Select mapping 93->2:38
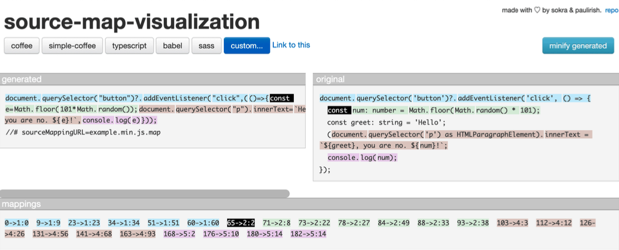 [x=473, y=223]
